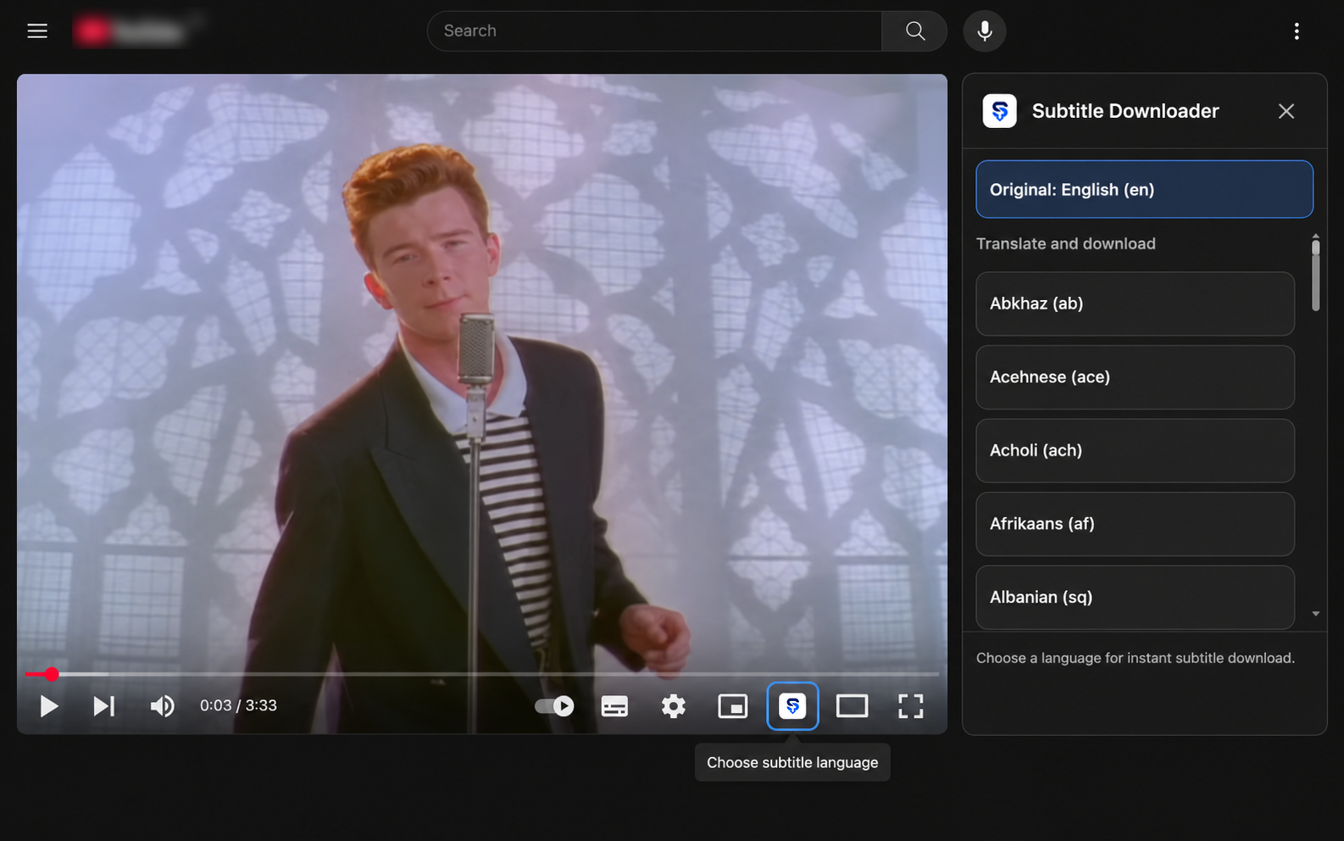Screen dimensions: 1344x841
Task: Play the video
Action: click(49, 706)
